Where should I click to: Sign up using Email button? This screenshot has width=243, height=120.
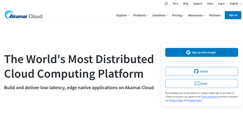202,83
